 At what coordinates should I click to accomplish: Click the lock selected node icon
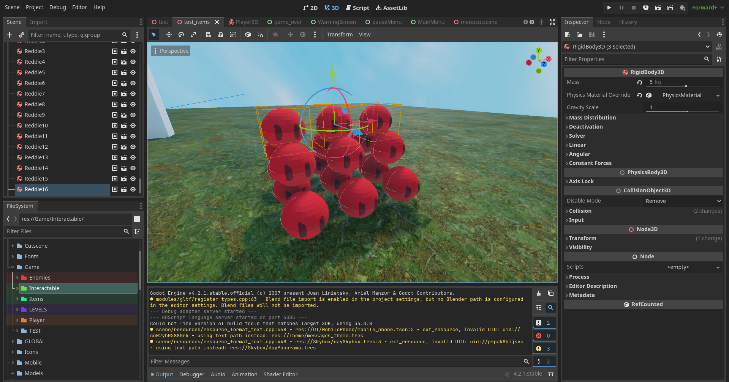220,35
